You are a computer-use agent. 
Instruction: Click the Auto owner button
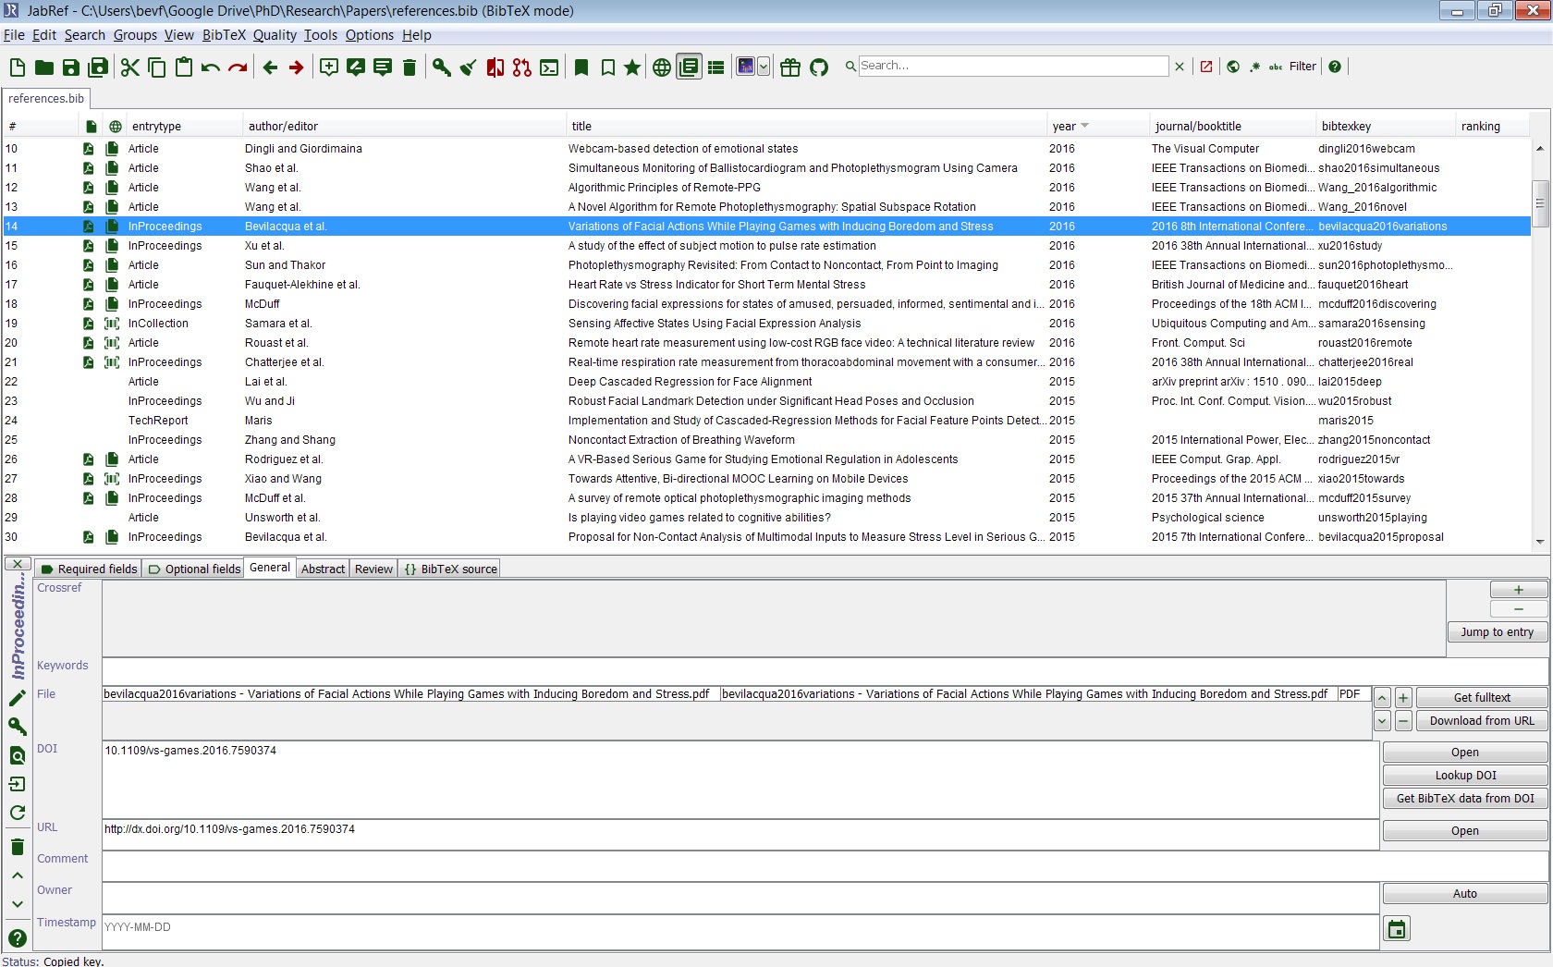point(1465,894)
